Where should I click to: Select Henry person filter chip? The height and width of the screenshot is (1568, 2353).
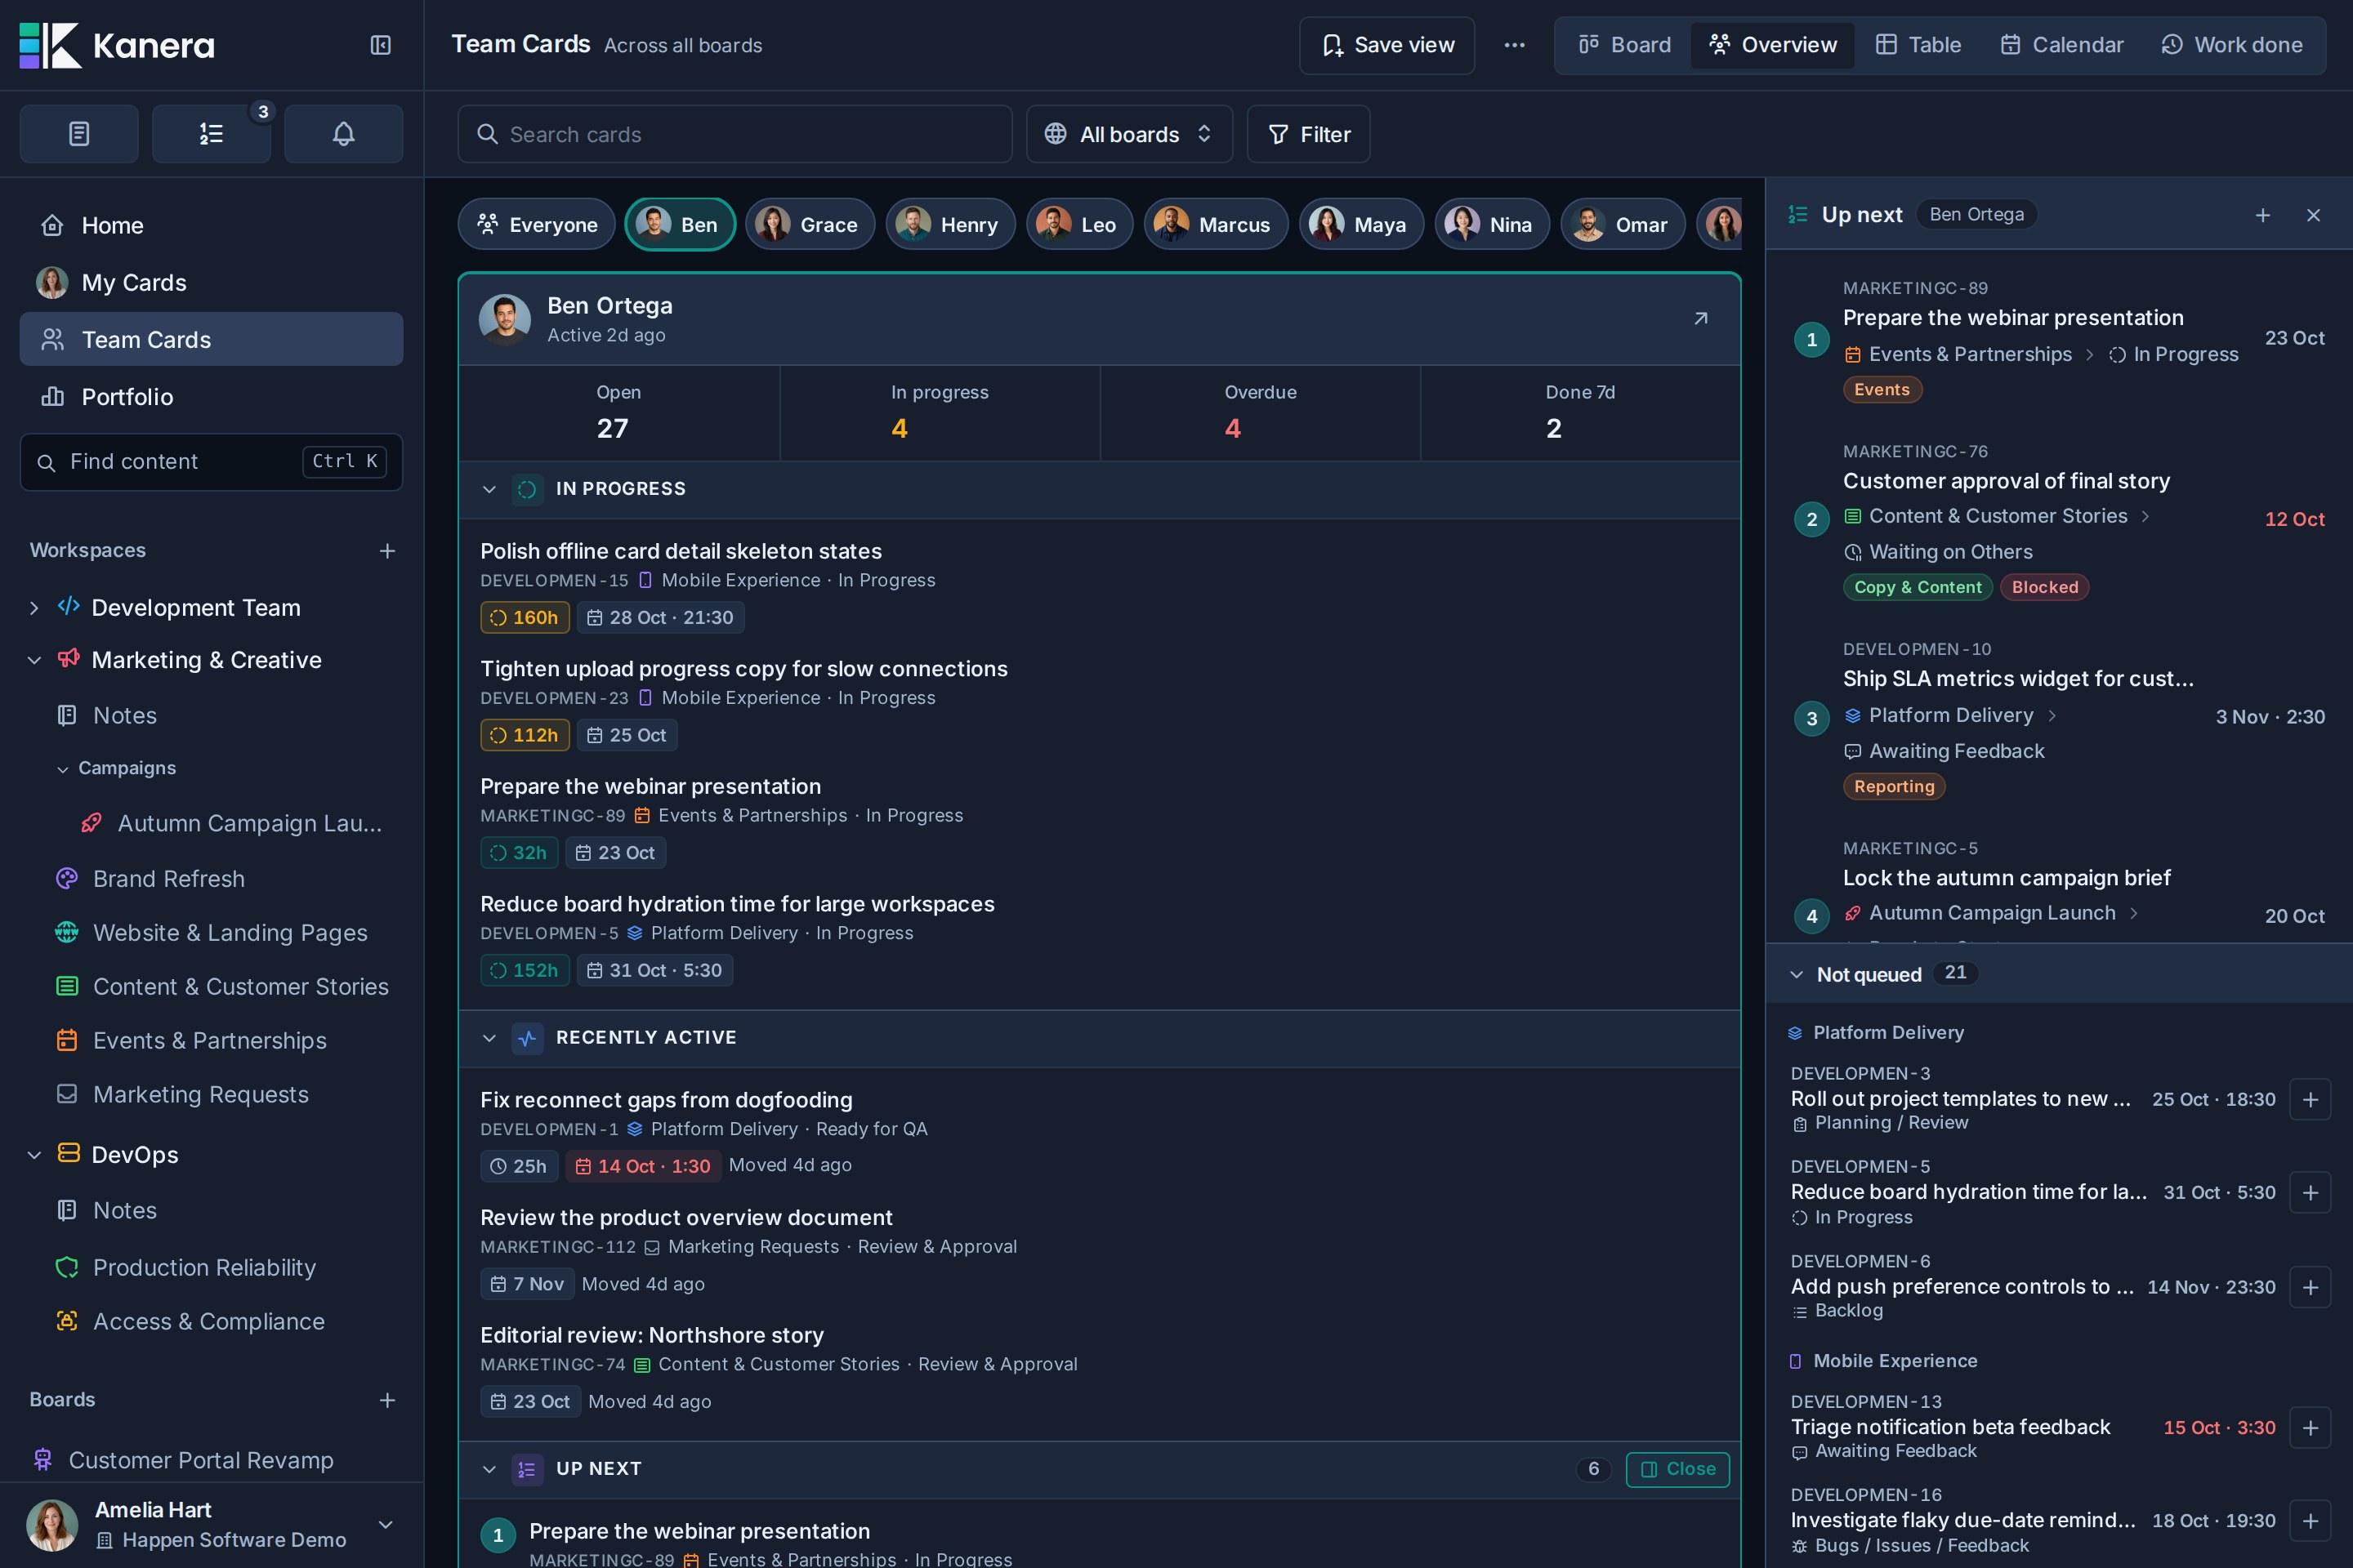click(x=950, y=225)
